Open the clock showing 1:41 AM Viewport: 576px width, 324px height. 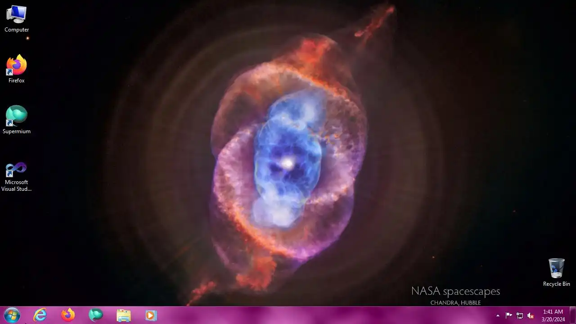(553, 315)
